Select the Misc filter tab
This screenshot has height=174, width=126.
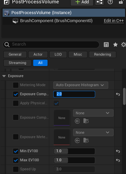(x=78, y=54)
